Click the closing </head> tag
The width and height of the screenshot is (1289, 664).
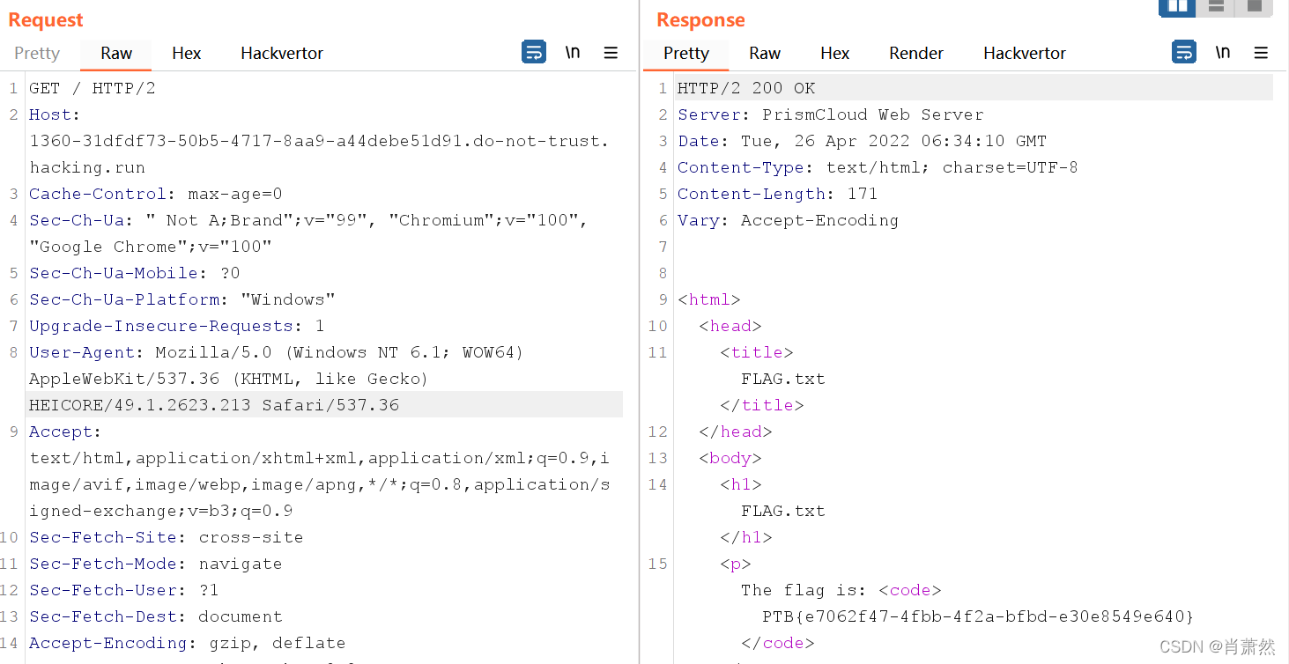[x=736, y=432]
